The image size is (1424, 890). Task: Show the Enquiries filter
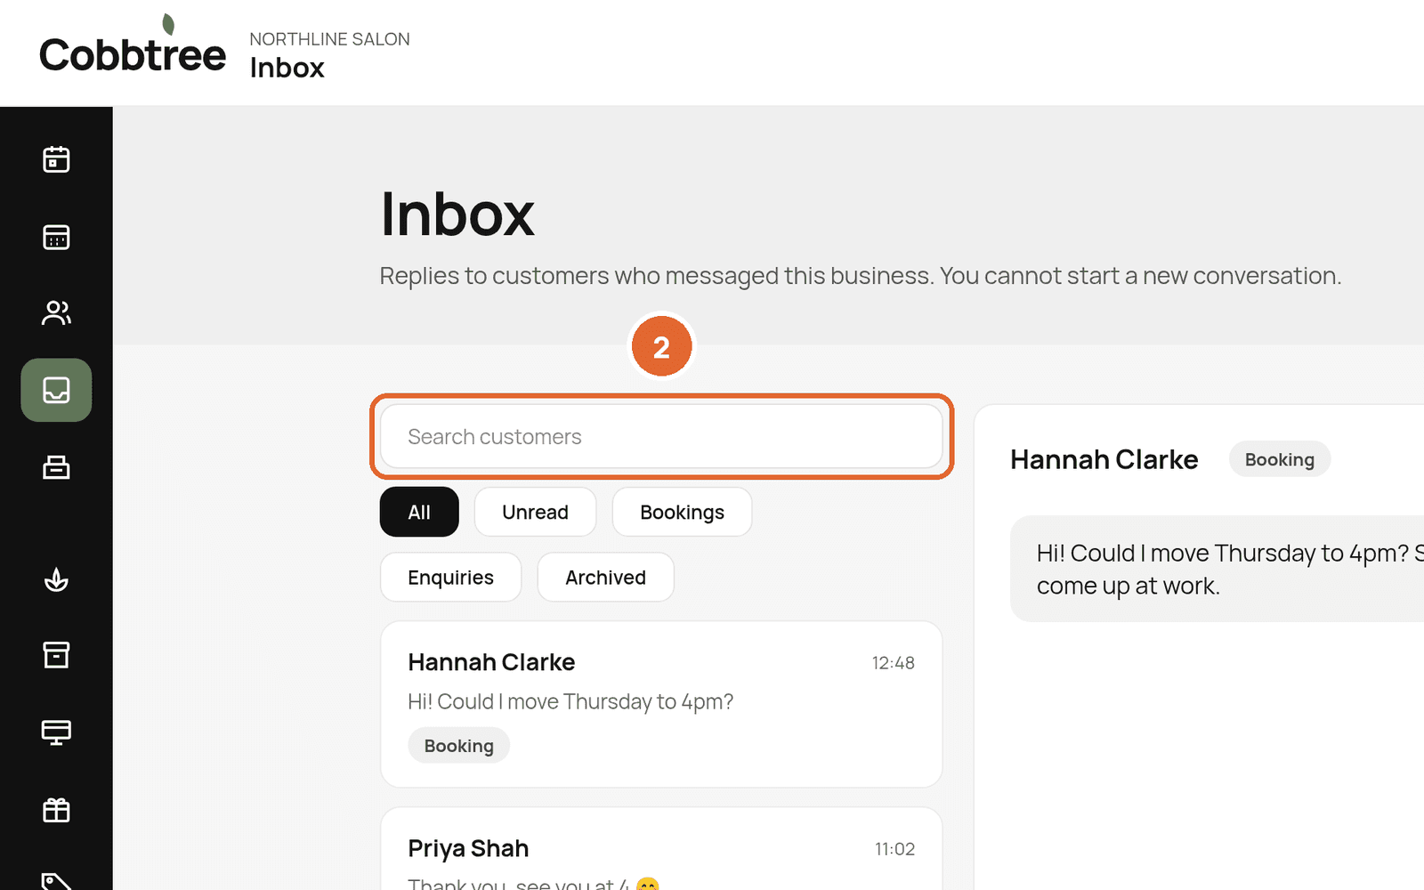pos(450,578)
